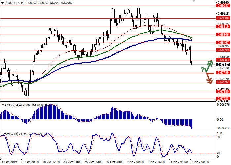Select the 0.67380 price level label
Viewport: 231px width, 165px height.
click(x=223, y=92)
